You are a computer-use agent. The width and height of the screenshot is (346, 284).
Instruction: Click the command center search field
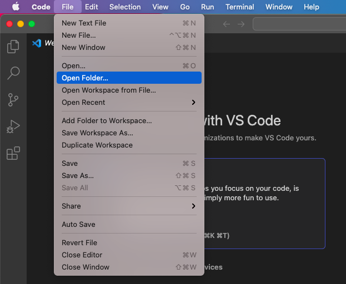click(x=299, y=24)
